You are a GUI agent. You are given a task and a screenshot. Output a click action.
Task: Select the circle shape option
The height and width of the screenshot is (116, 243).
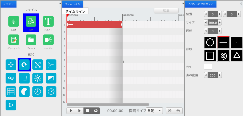[x=210, y=42]
